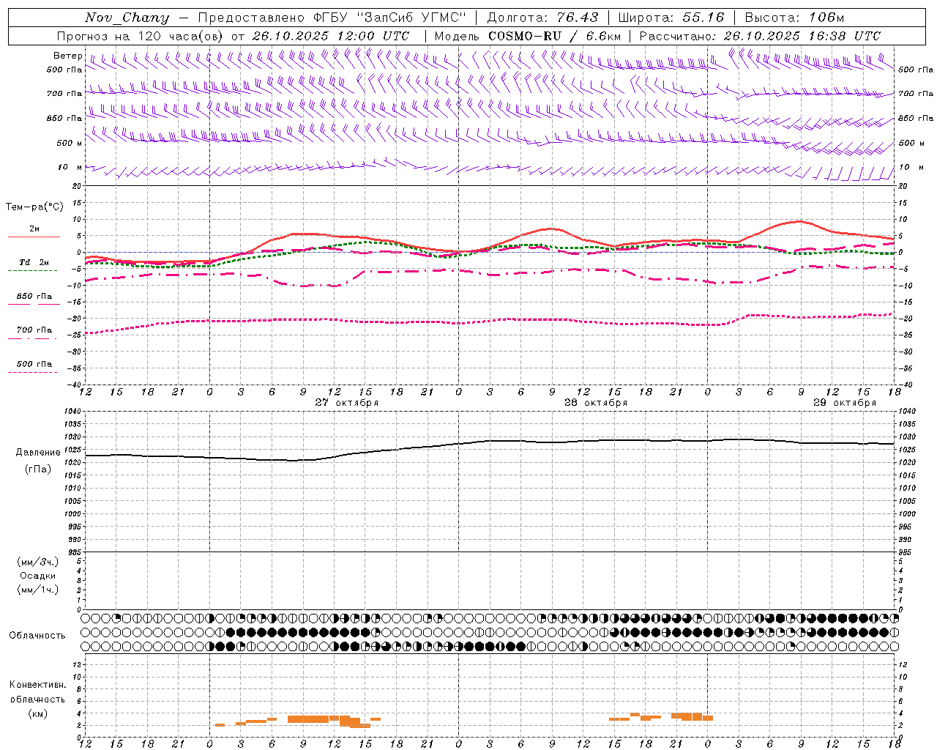Click 'Прогноз на 120 часа(ов)' forecast text

coord(141,36)
